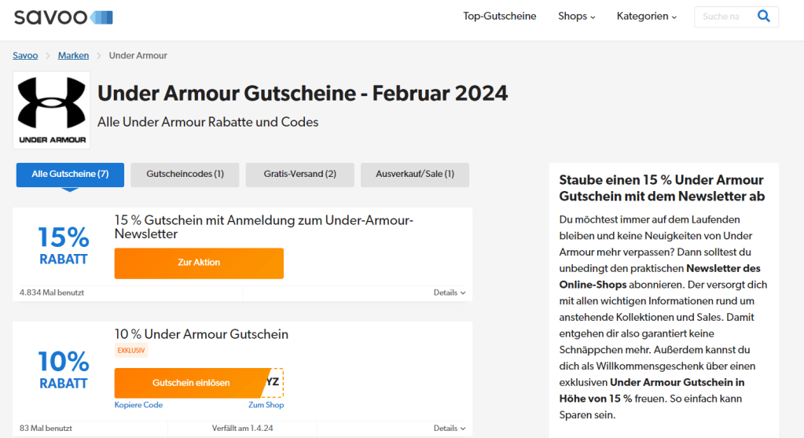804x438 pixels.
Task: Filter by Ausverkauf/Sale (1) tab
Action: point(414,175)
